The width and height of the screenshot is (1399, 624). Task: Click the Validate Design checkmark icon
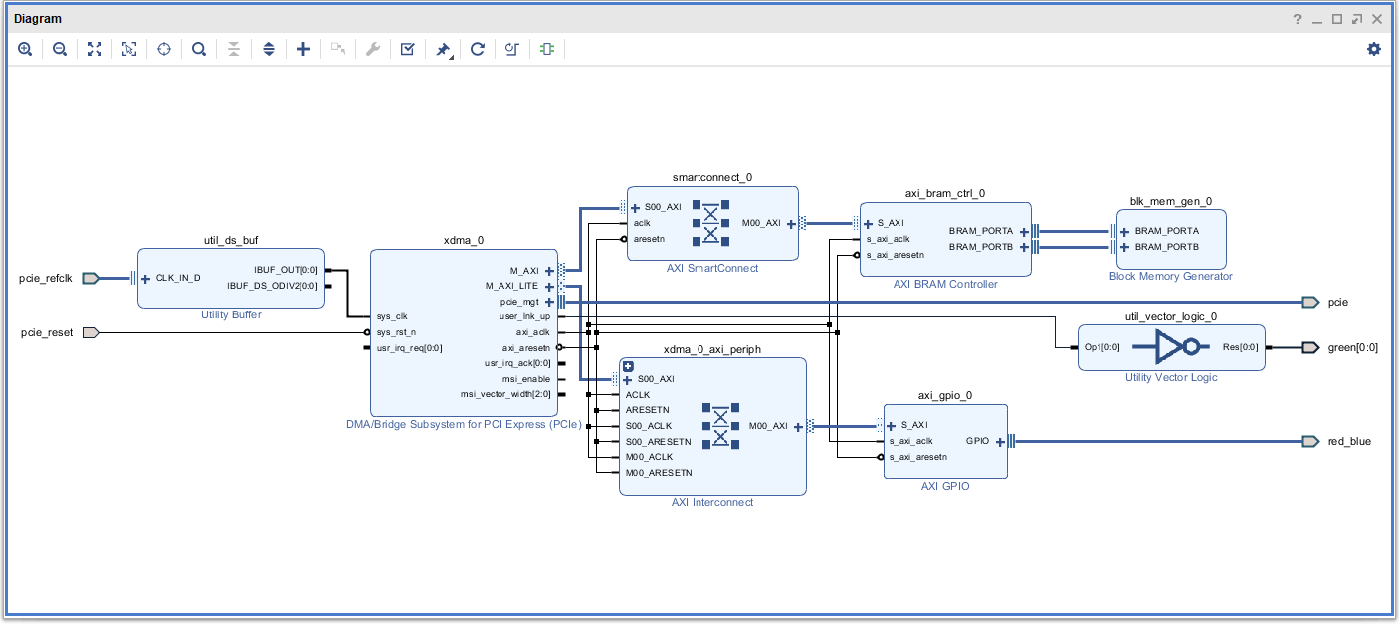tap(408, 49)
